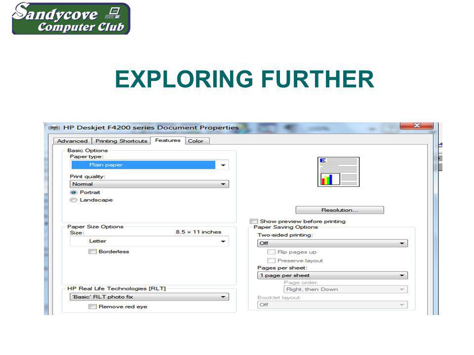The image size is (474, 355).
Task: Click the printer icon in dialog title bar
Action: (x=54, y=128)
